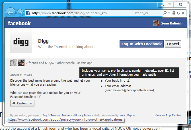Open the address bar dropdown arrow
Image resolution: width=191 pixels, height=130 pixels.
169,13
